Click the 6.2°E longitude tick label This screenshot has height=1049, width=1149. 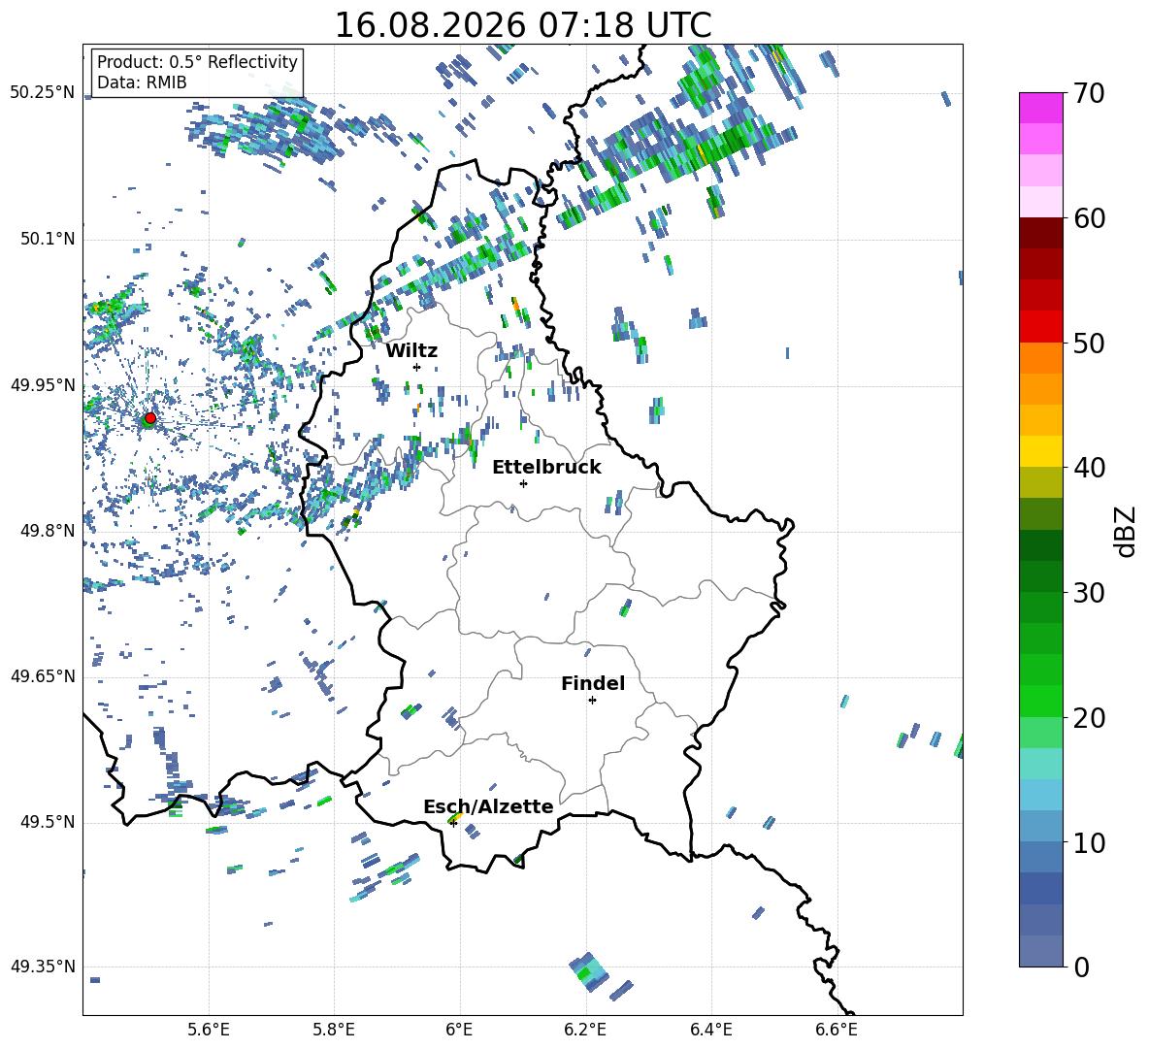[x=585, y=1030]
